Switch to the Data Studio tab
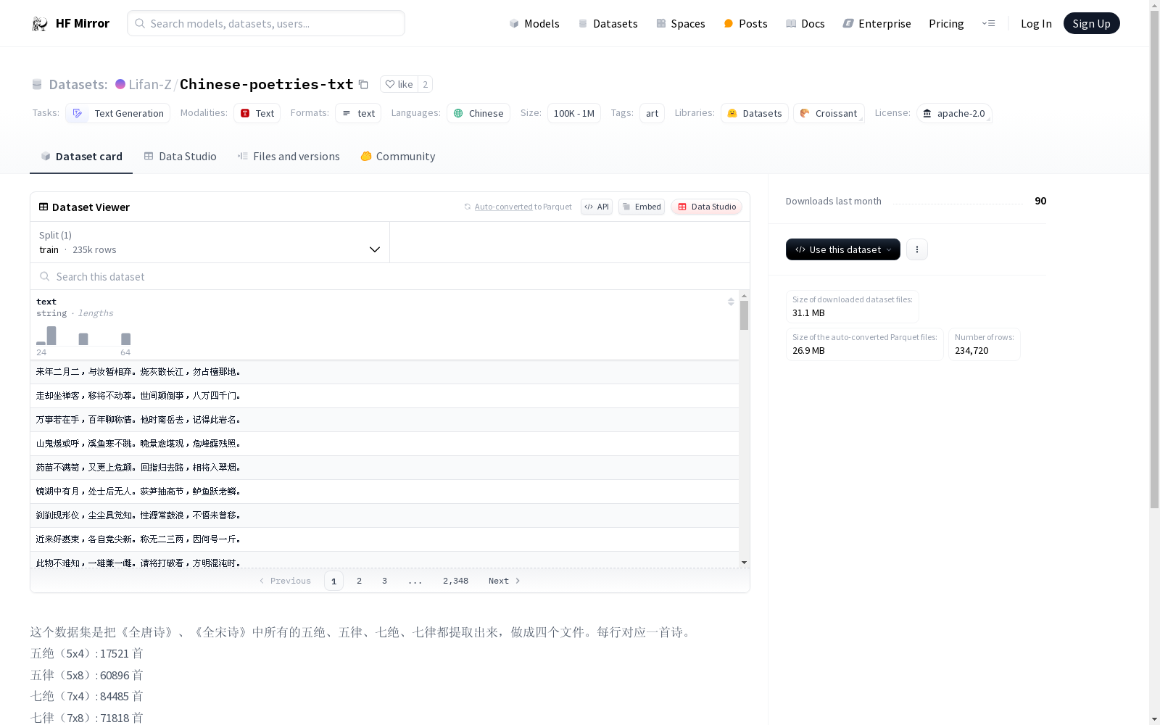The height and width of the screenshot is (725, 1160). click(180, 156)
